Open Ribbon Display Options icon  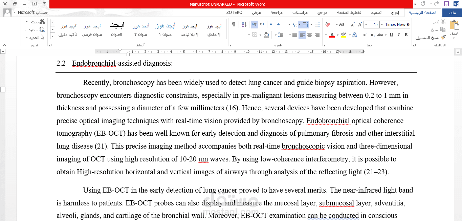pos(34,4)
